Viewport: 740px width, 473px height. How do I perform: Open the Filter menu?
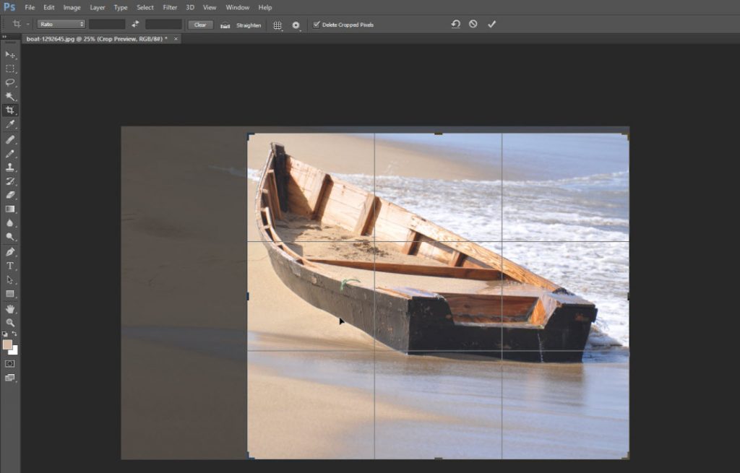tap(170, 7)
